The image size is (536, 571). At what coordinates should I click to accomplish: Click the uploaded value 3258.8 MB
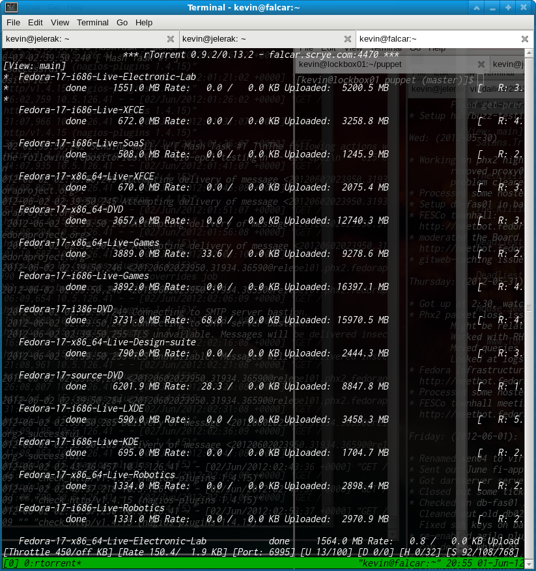click(365, 121)
